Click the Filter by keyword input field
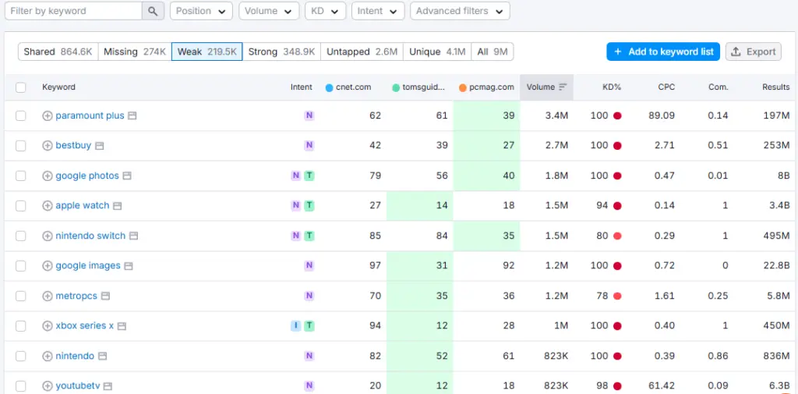The image size is (798, 394). point(74,11)
